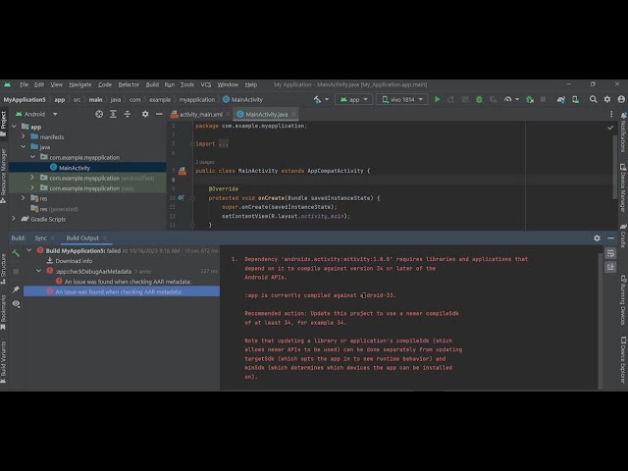Image resolution: width=628 pixels, height=471 pixels.
Task: Open Notifications side panel
Action: 623,132
